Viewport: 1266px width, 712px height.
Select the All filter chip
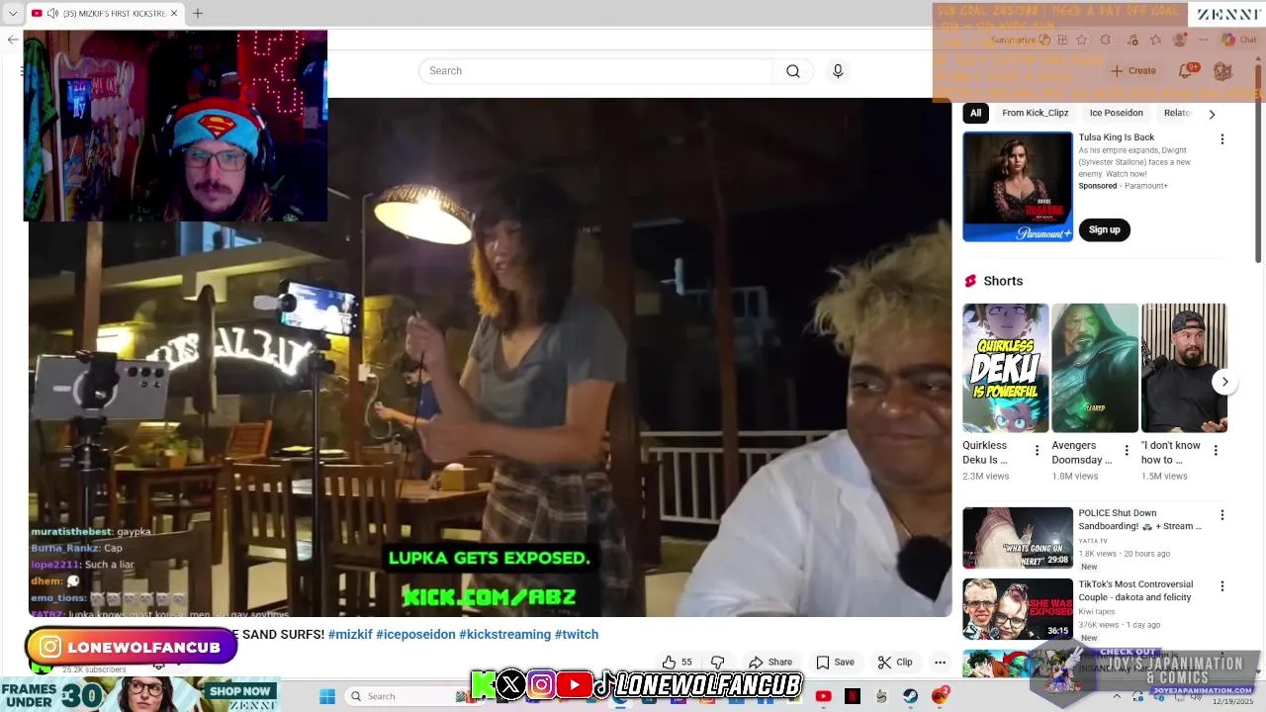[x=975, y=113]
